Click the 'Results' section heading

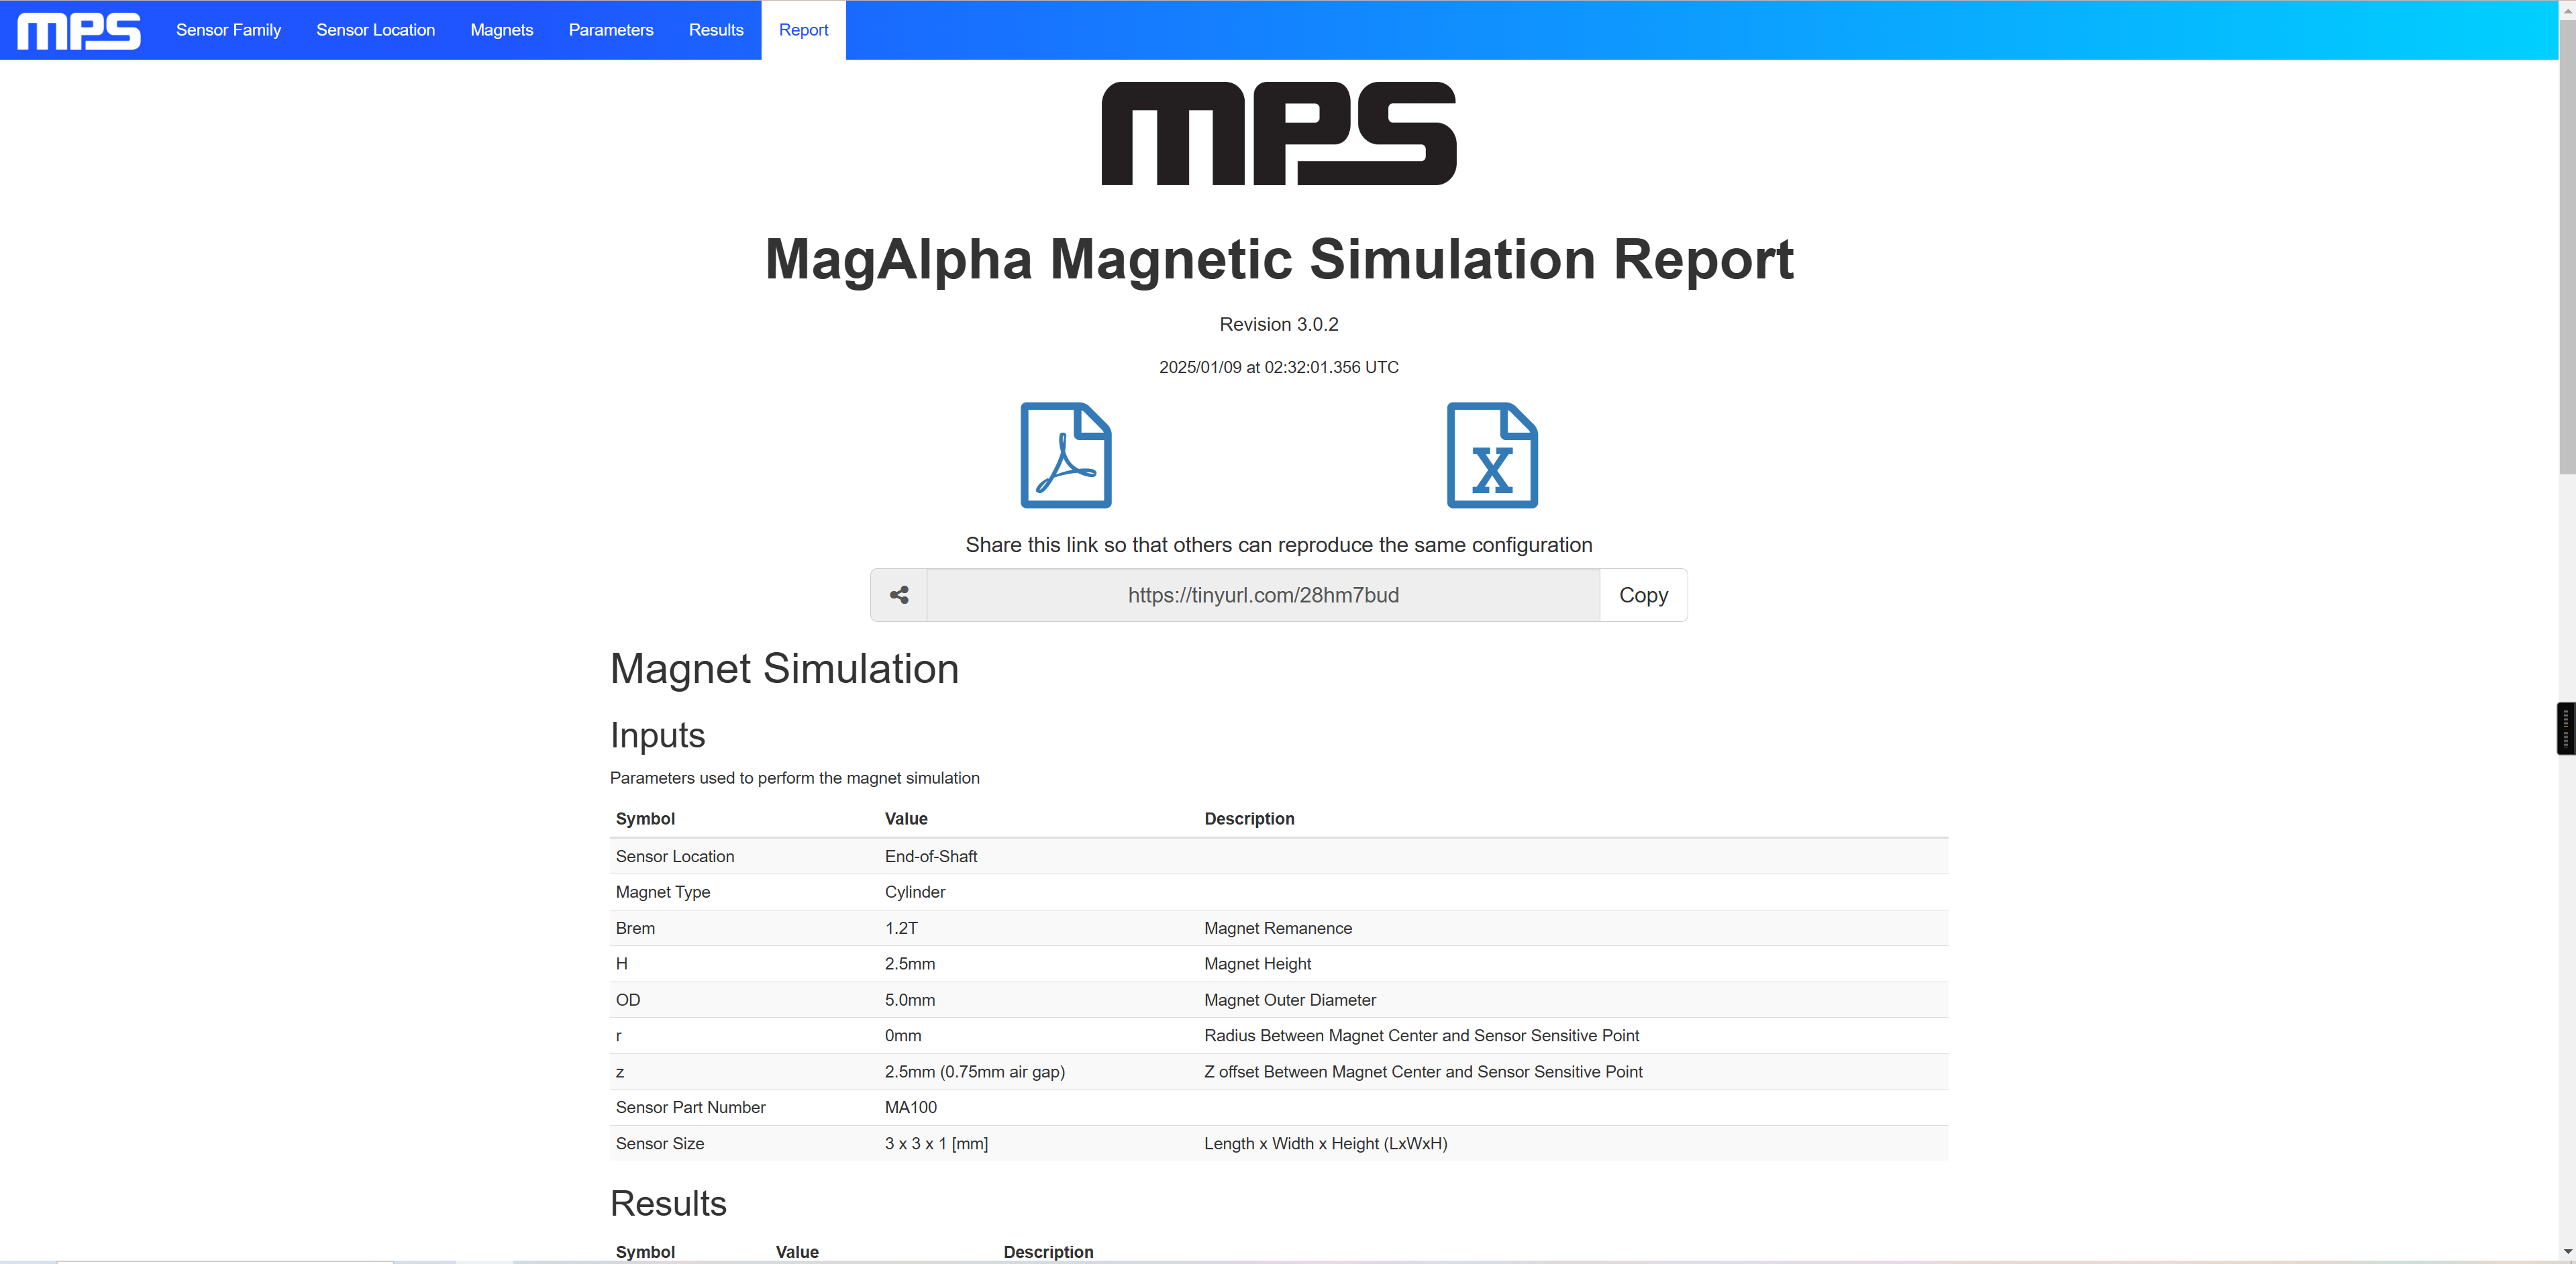tap(668, 1203)
